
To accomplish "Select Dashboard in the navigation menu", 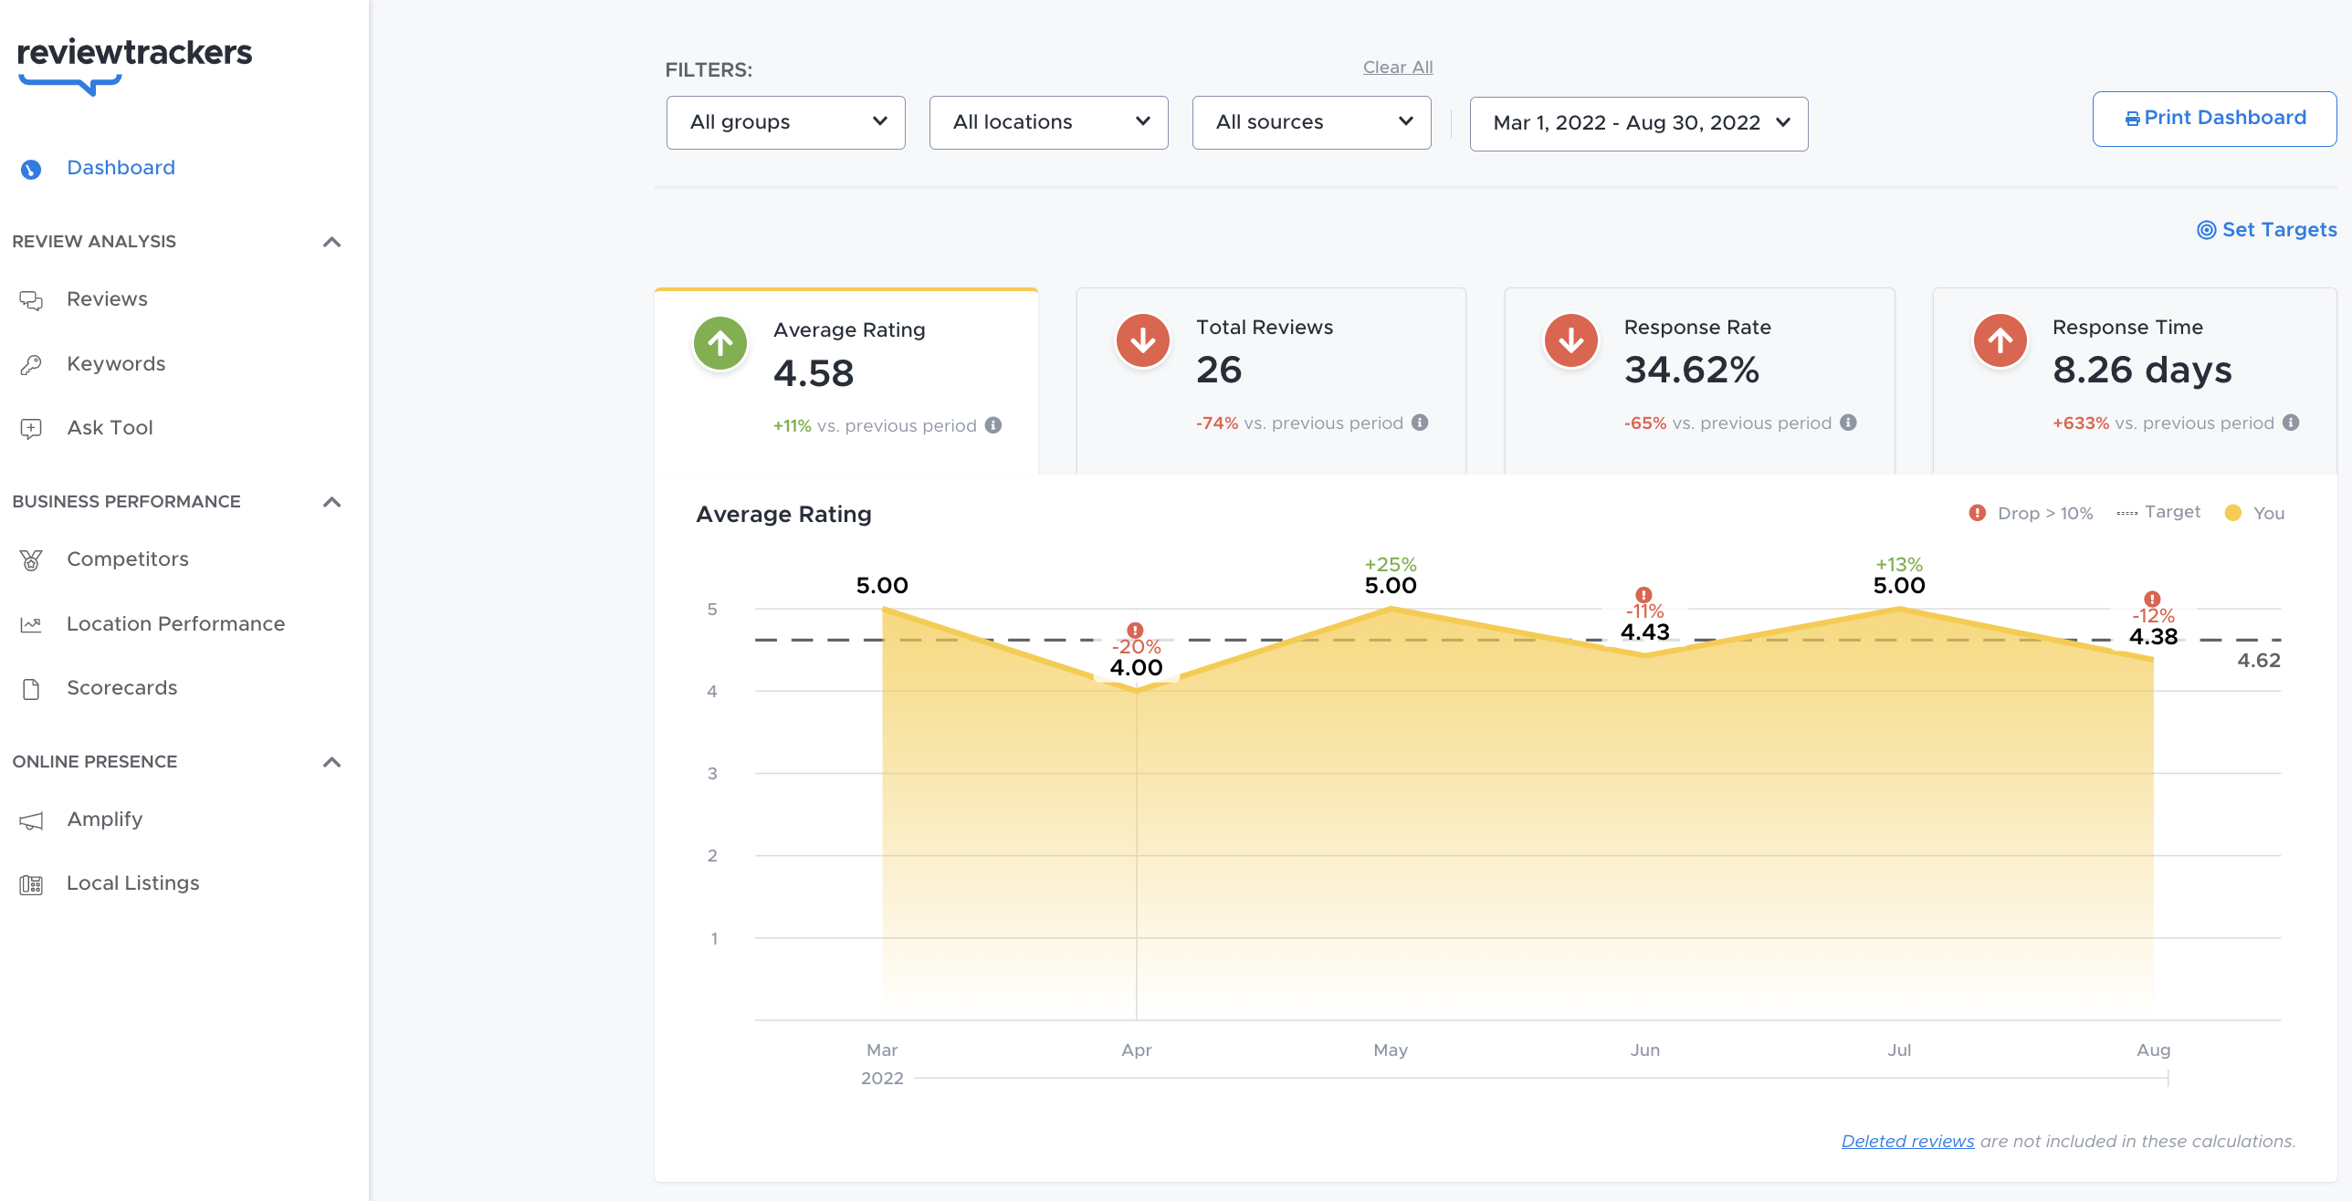I will tap(121, 167).
